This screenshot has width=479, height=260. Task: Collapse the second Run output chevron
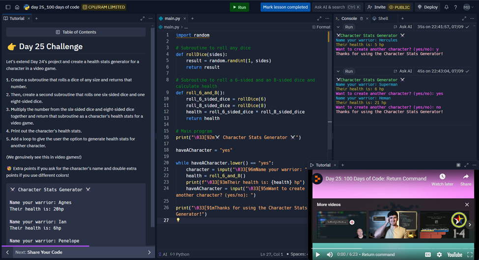(338, 71)
